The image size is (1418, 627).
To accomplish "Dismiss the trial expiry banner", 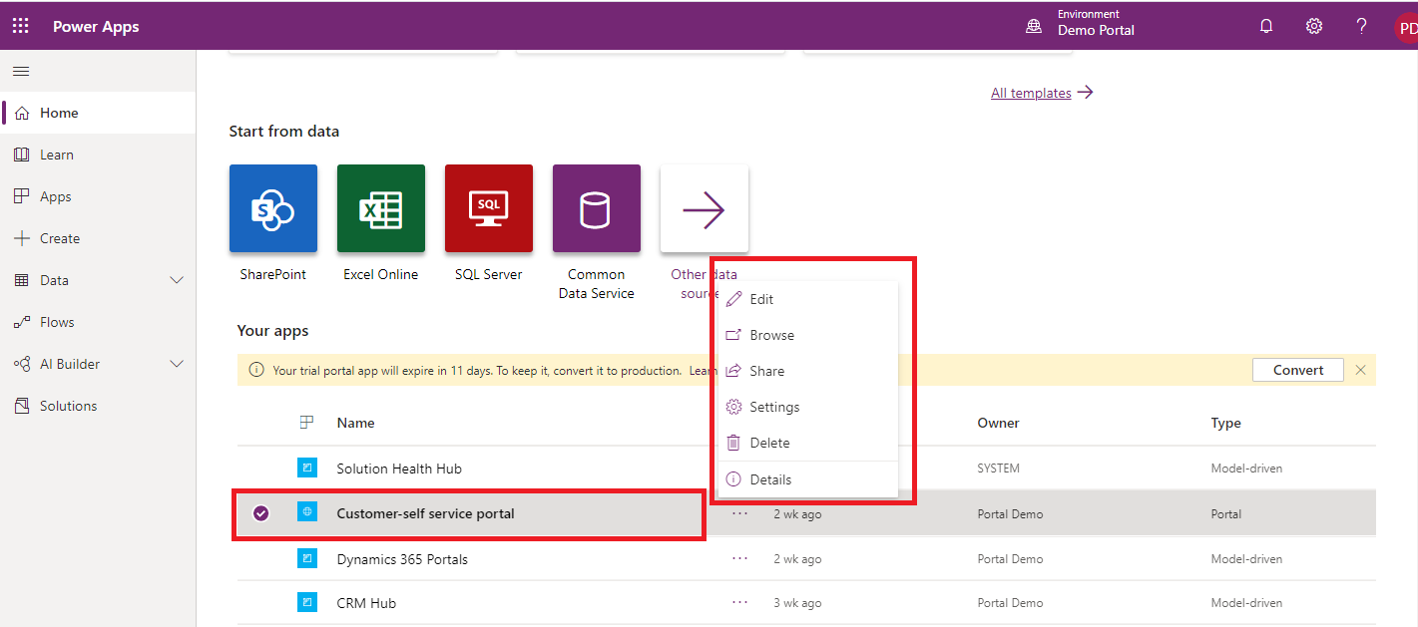I will (x=1360, y=370).
